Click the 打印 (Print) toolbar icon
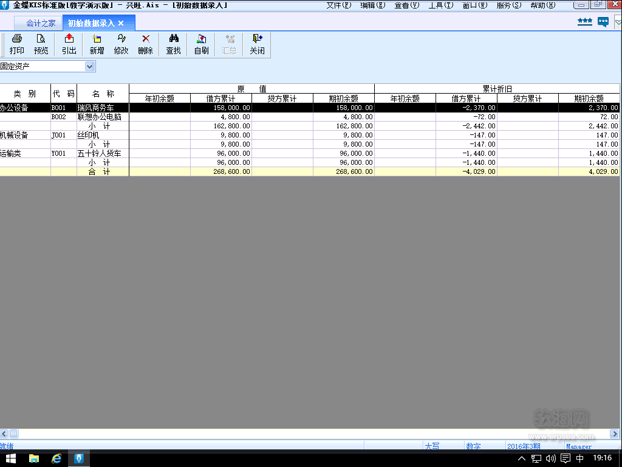Image resolution: width=622 pixels, height=467 pixels. [16, 44]
